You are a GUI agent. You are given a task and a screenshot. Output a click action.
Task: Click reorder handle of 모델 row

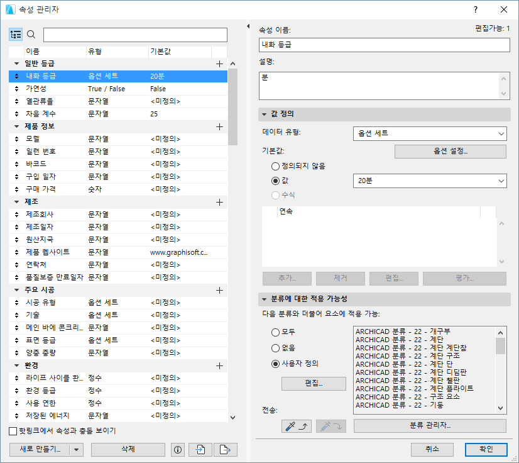[16, 139]
